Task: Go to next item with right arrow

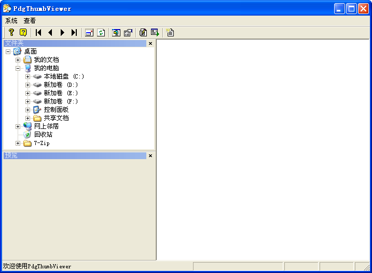Action: 62,32
